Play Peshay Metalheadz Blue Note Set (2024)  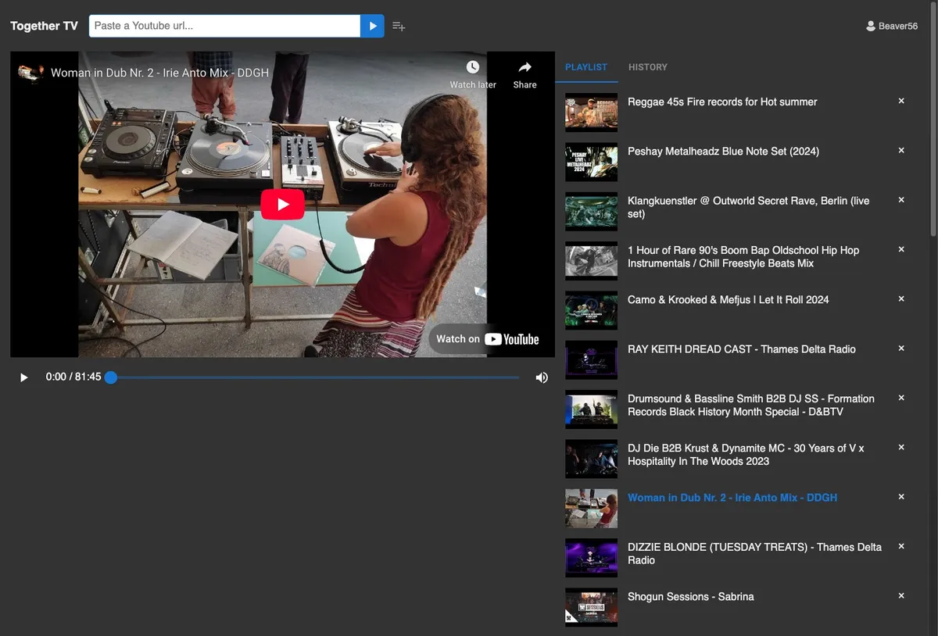[x=723, y=152]
